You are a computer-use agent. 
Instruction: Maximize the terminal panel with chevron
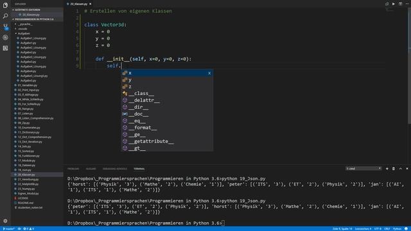coord(400,169)
